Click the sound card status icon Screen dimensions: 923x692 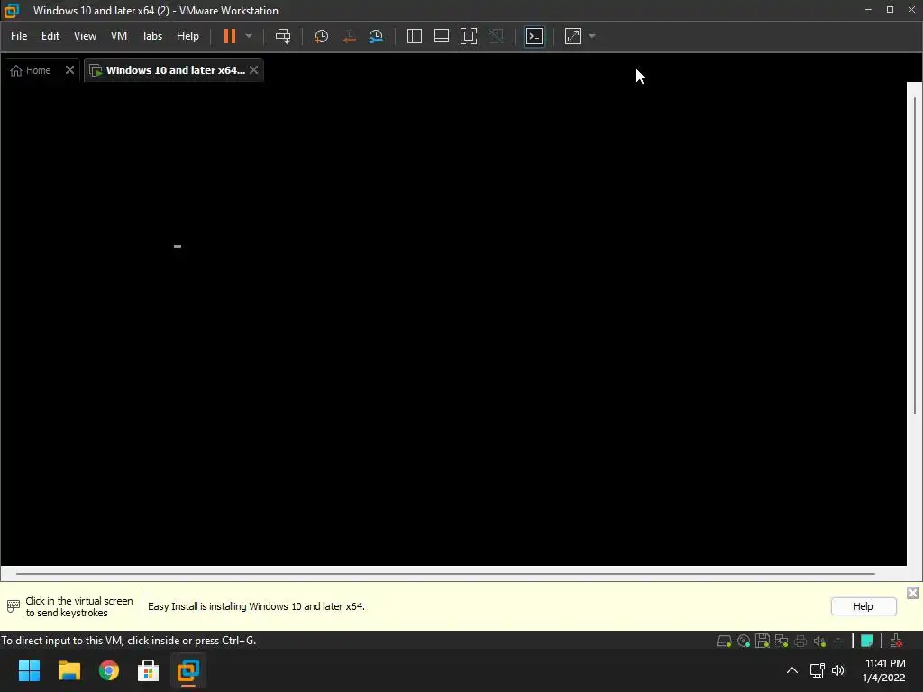[818, 641]
